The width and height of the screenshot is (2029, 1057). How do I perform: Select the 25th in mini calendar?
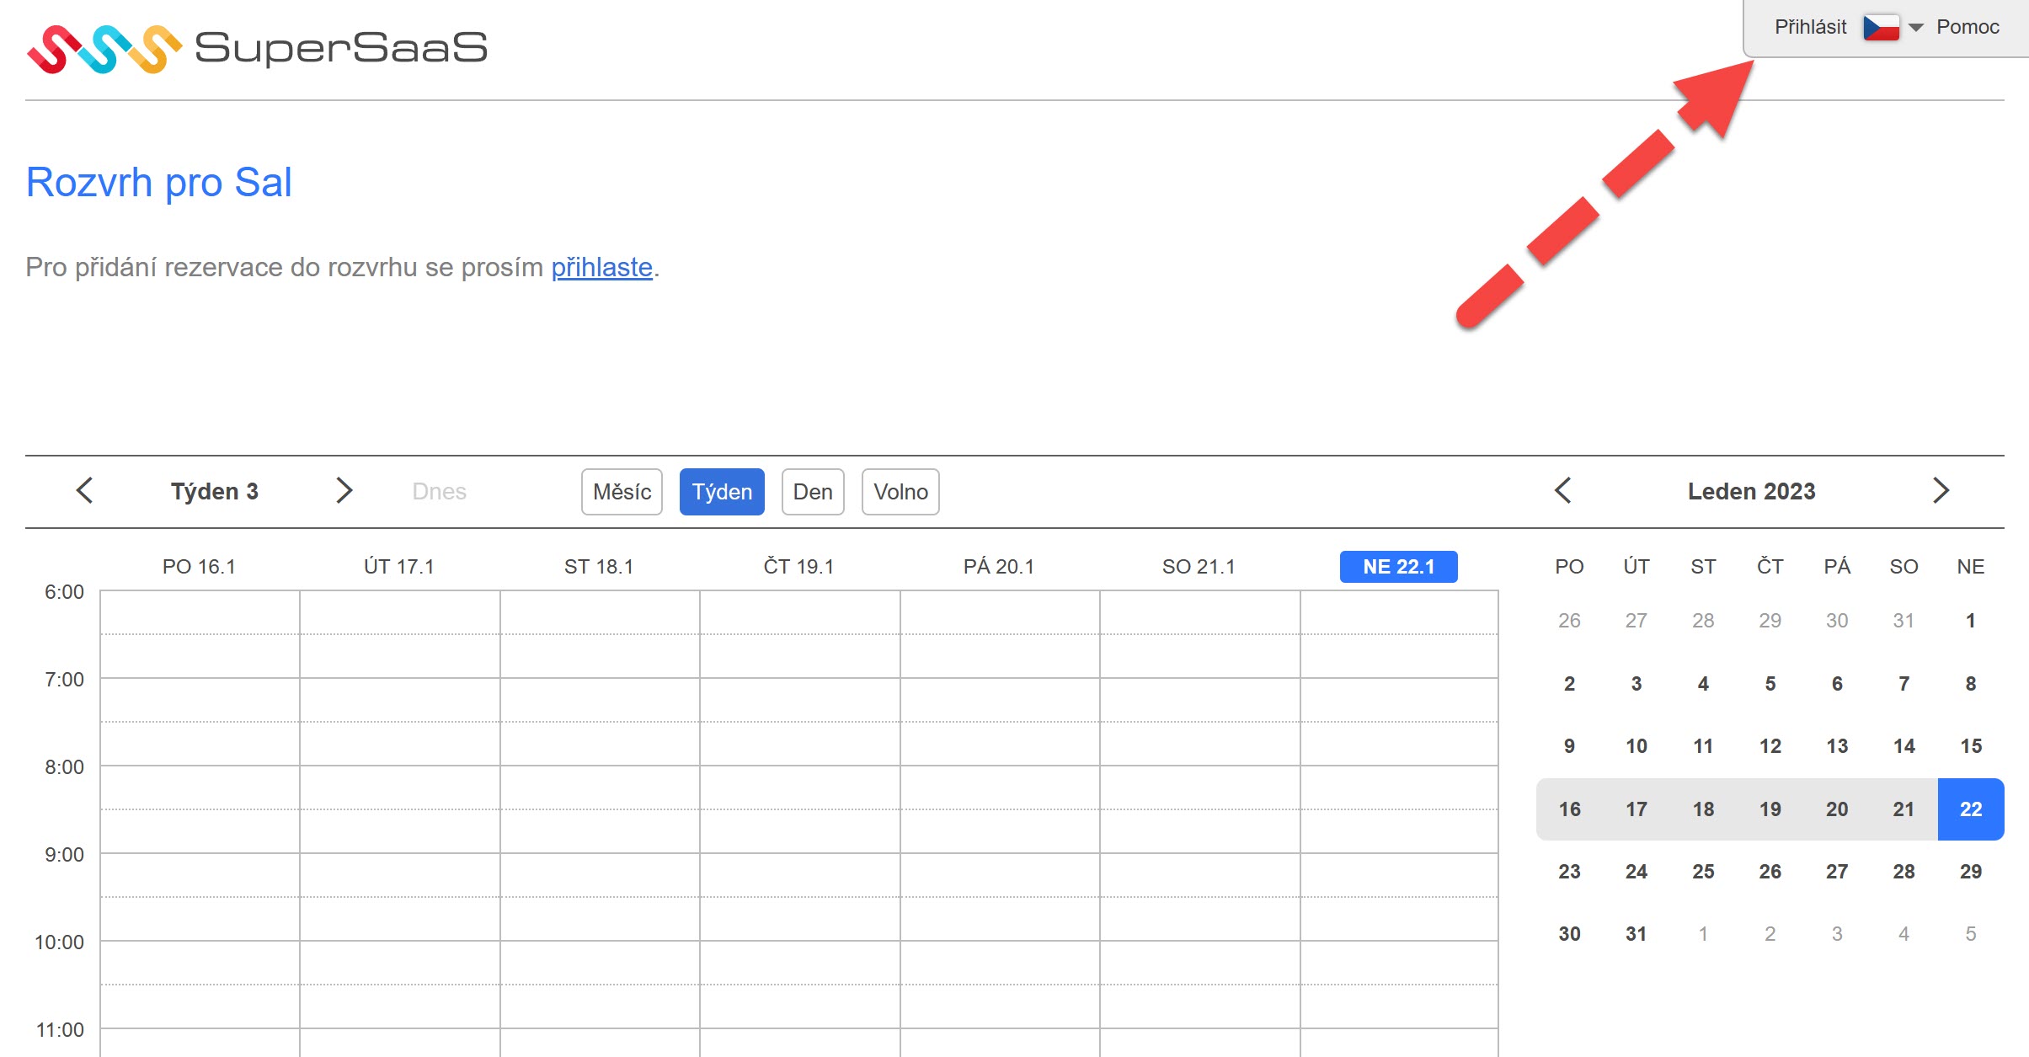click(1703, 872)
